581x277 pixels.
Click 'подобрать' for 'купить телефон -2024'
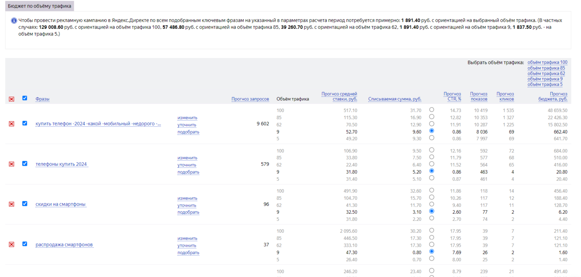tap(188, 132)
